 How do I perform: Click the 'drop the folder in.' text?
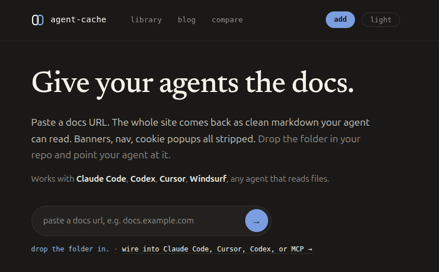click(x=70, y=249)
